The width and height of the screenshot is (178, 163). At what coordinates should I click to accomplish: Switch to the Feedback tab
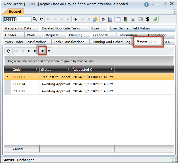(x=101, y=35)
